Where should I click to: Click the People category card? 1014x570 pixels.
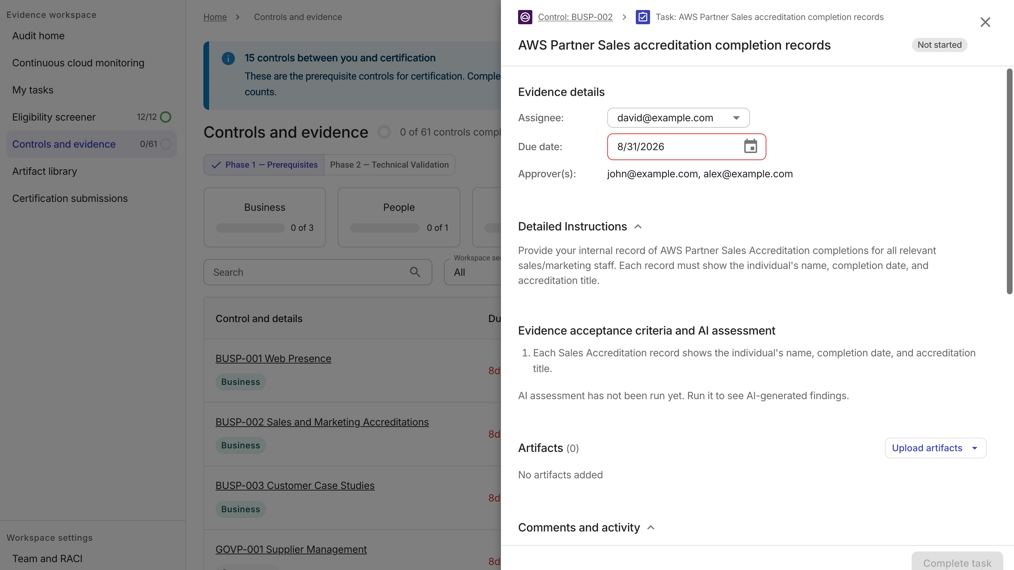coord(399,217)
